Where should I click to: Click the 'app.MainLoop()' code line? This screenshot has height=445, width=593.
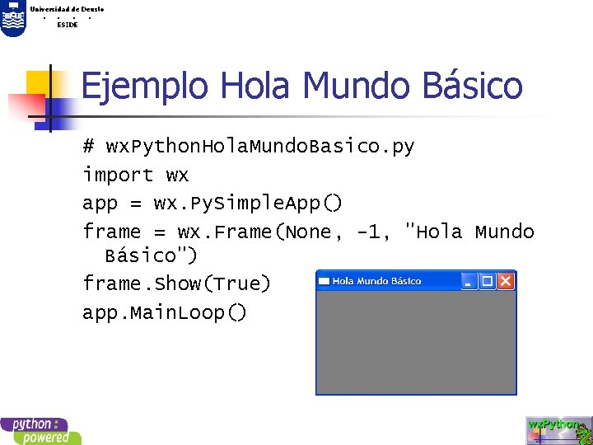click(x=165, y=313)
